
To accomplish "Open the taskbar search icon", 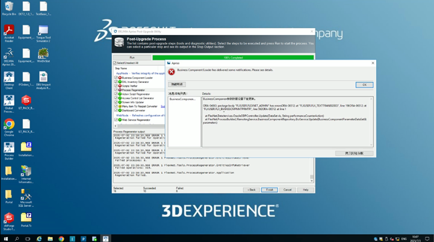I will click(17, 238).
